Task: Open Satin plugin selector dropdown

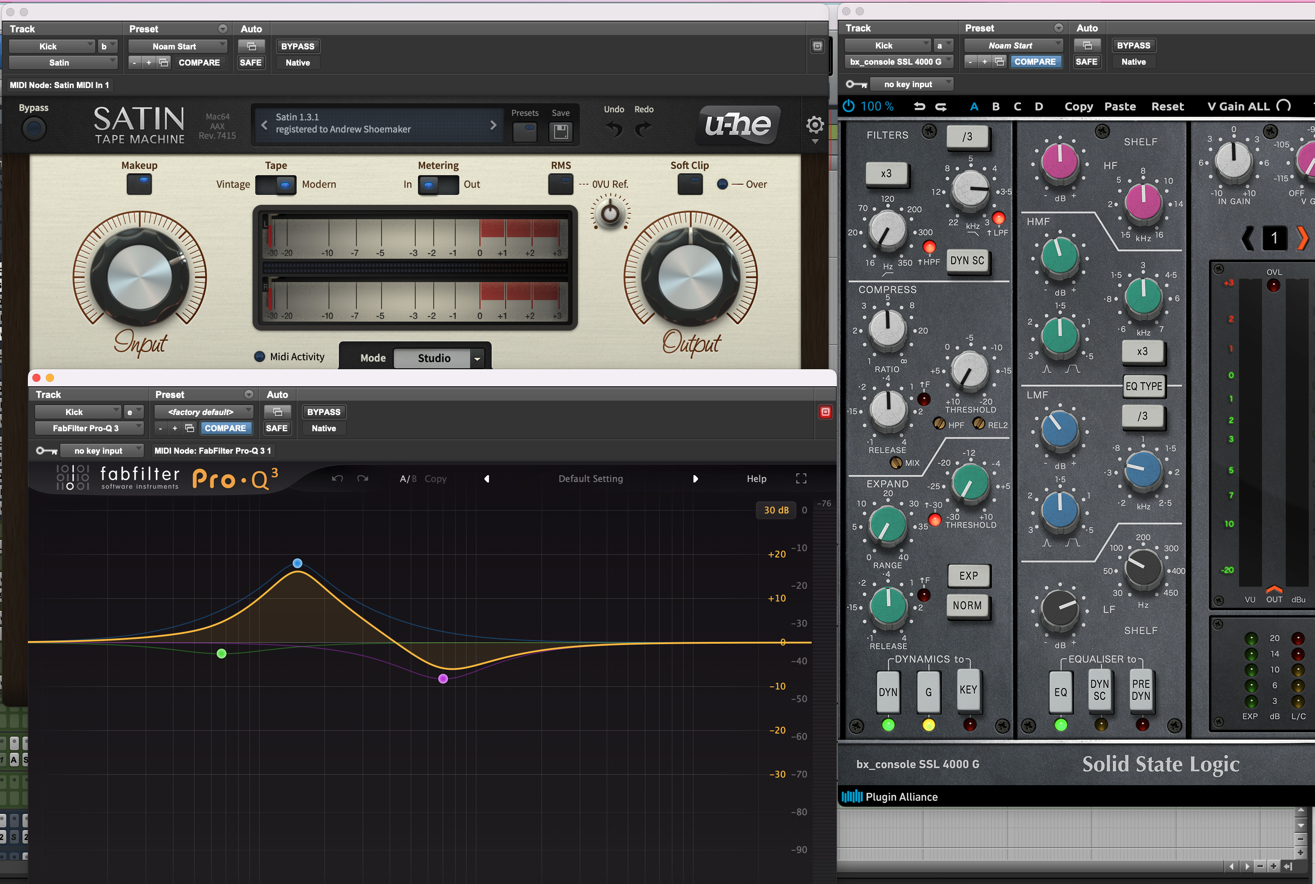Action: [63, 62]
